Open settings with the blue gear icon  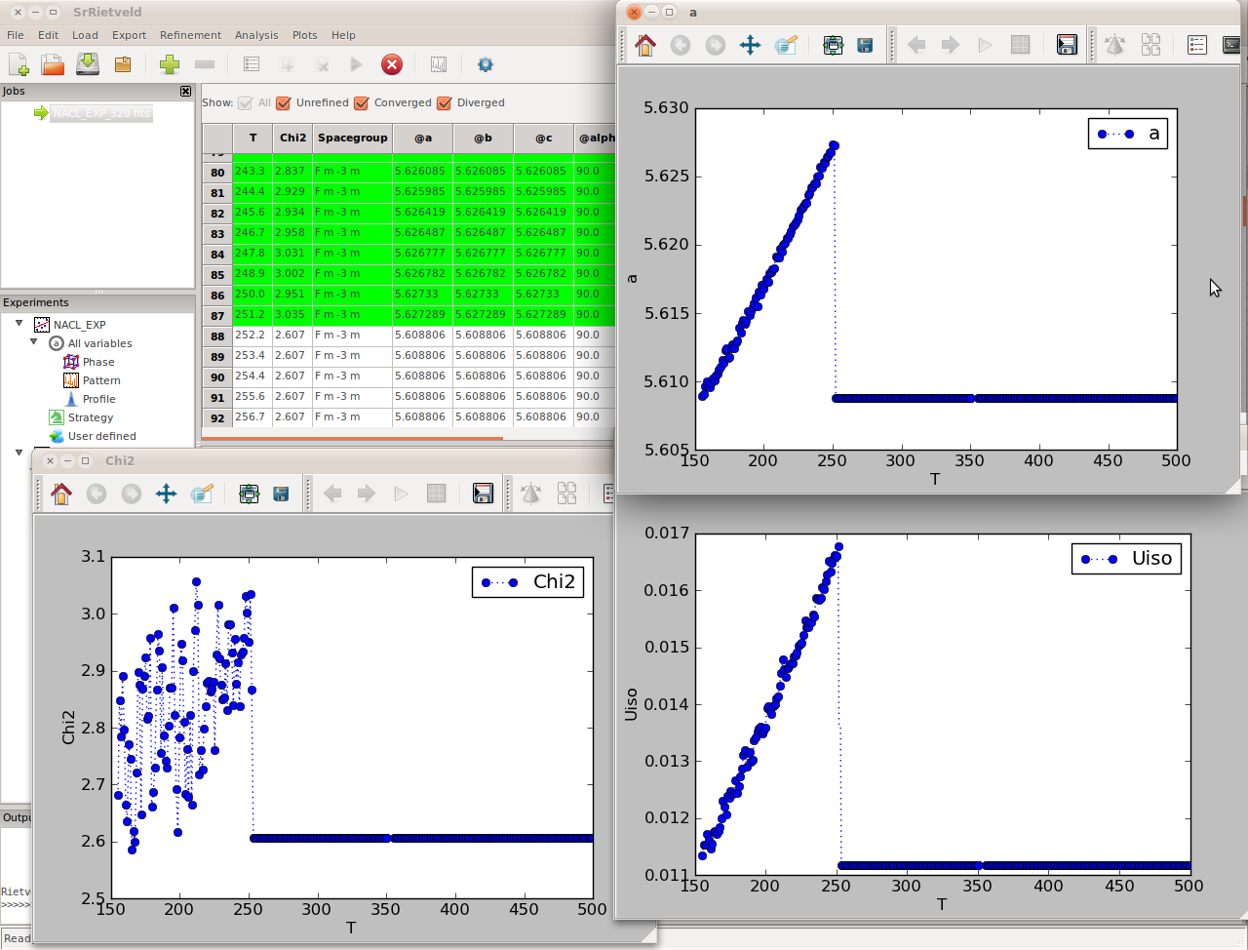click(x=486, y=64)
